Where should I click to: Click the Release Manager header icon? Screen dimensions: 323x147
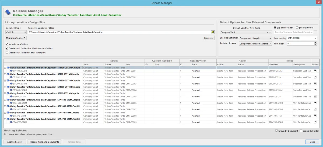tap(8, 12)
